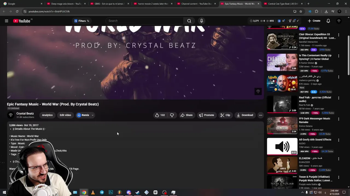350x196 pixels.
Task: Share the World War video
Action: coord(186,115)
